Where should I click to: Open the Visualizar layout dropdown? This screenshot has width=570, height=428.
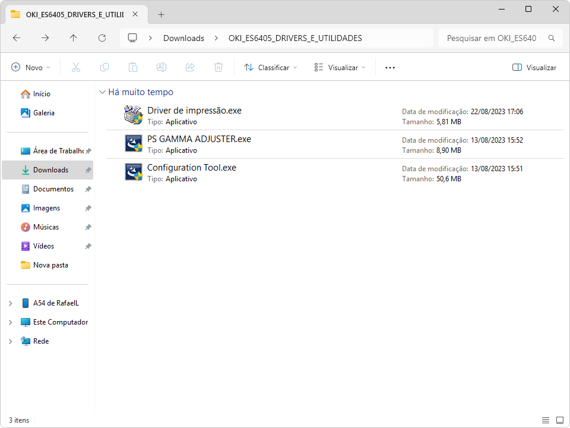point(340,67)
